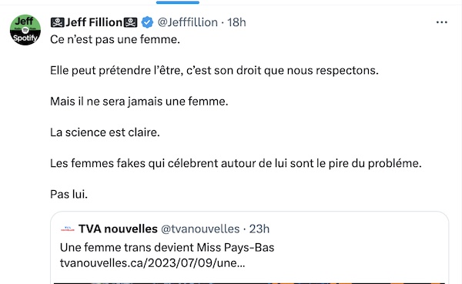The height and width of the screenshot is (284, 462).
Task: Click the final line "Pas lui."
Action: [x=69, y=194]
